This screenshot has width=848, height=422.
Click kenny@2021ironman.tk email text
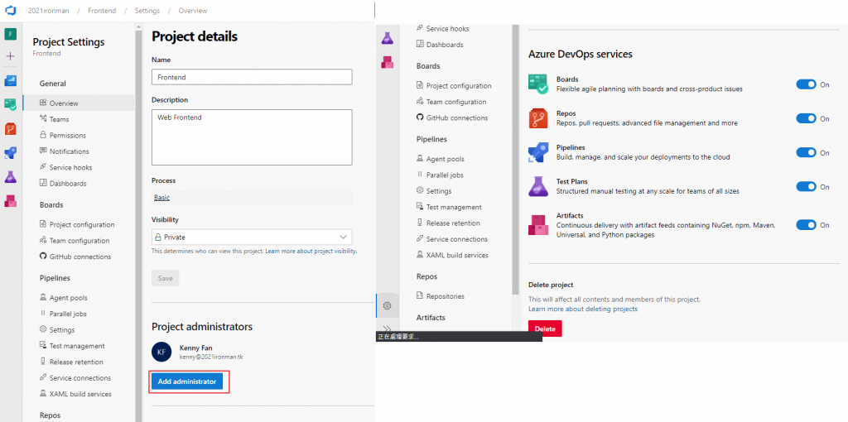click(x=211, y=357)
